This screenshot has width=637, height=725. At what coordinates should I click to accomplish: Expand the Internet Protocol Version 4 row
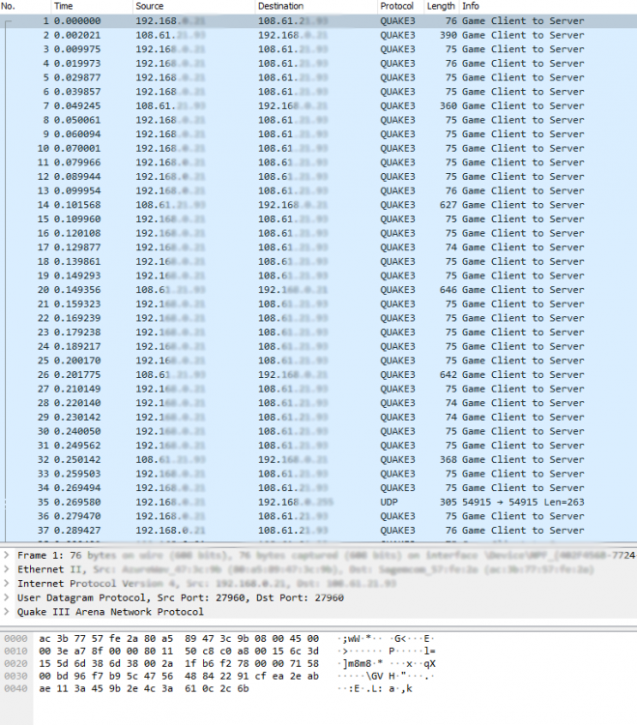coord(7,583)
